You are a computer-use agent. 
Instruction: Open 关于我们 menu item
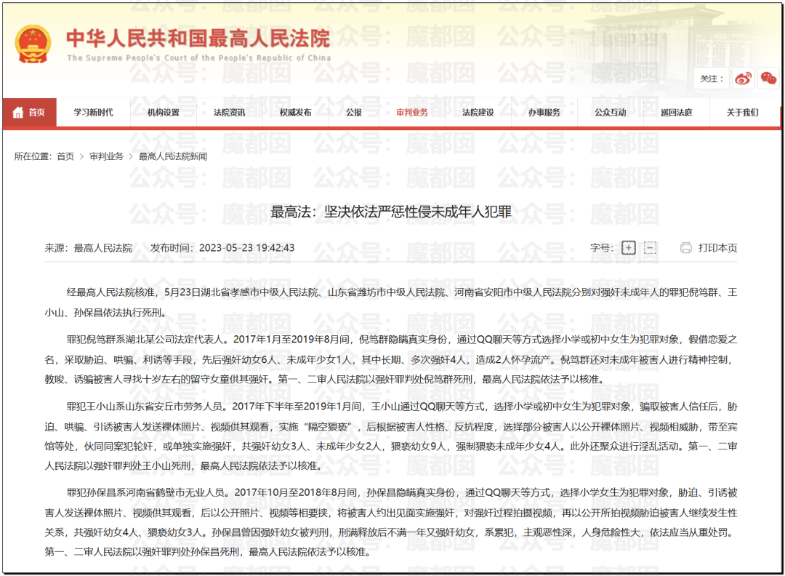pos(742,113)
